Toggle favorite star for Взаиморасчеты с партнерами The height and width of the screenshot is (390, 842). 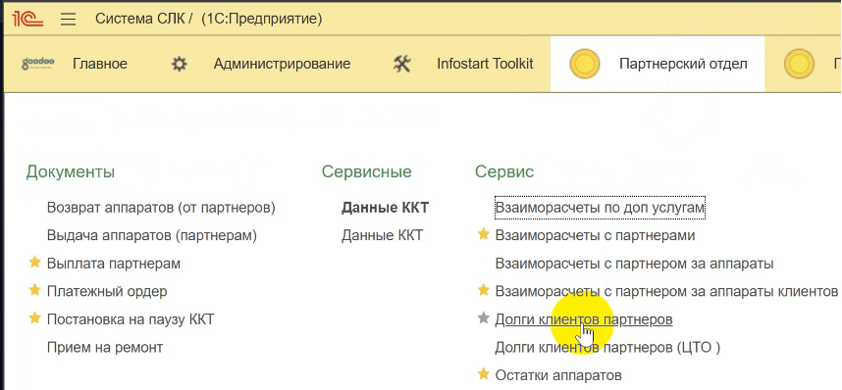(x=483, y=234)
